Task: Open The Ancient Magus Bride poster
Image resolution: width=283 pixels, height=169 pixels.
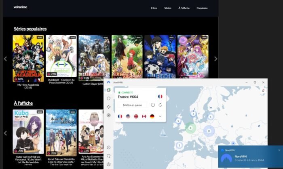Action: click(127, 57)
